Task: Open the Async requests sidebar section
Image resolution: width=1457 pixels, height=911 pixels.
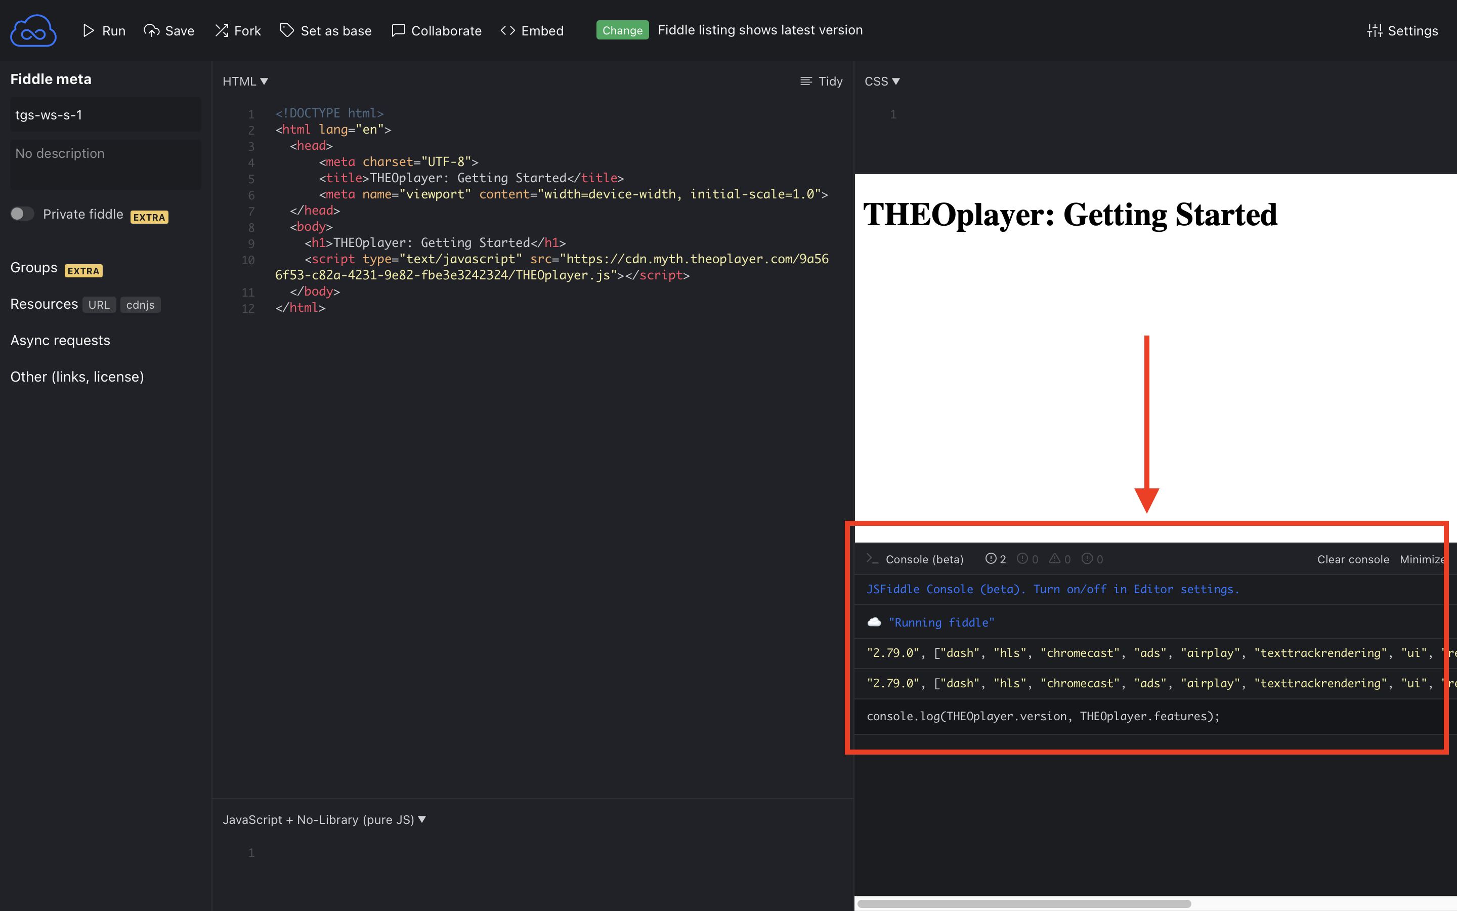Action: point(60,341)
